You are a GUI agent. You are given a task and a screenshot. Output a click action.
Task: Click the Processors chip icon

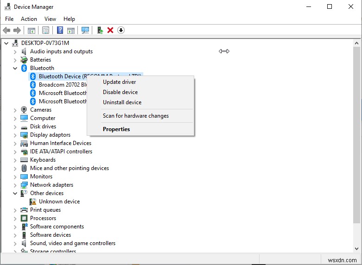click(x=24, y=218)
